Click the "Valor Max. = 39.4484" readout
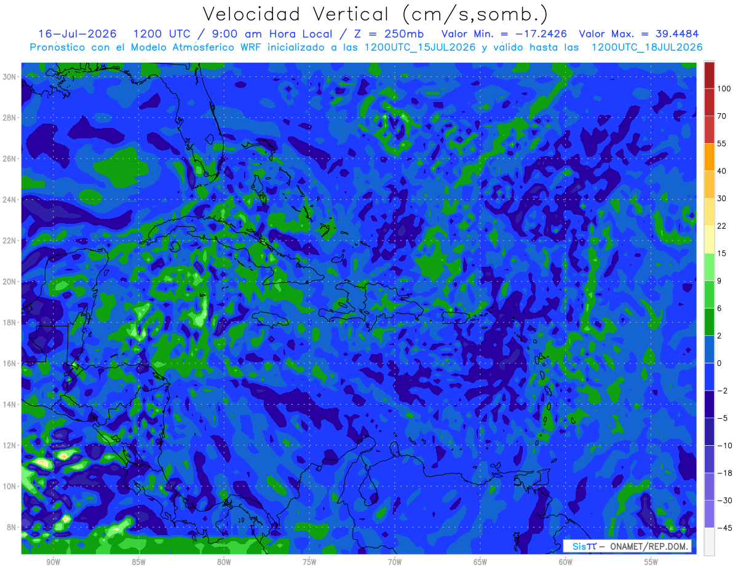 pyautogui.click(x=639, y=34)
